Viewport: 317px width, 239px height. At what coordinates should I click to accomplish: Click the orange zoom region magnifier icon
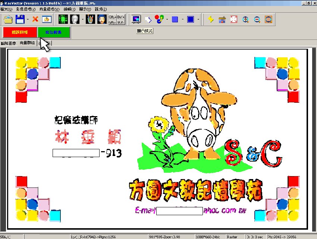(269, 19)
